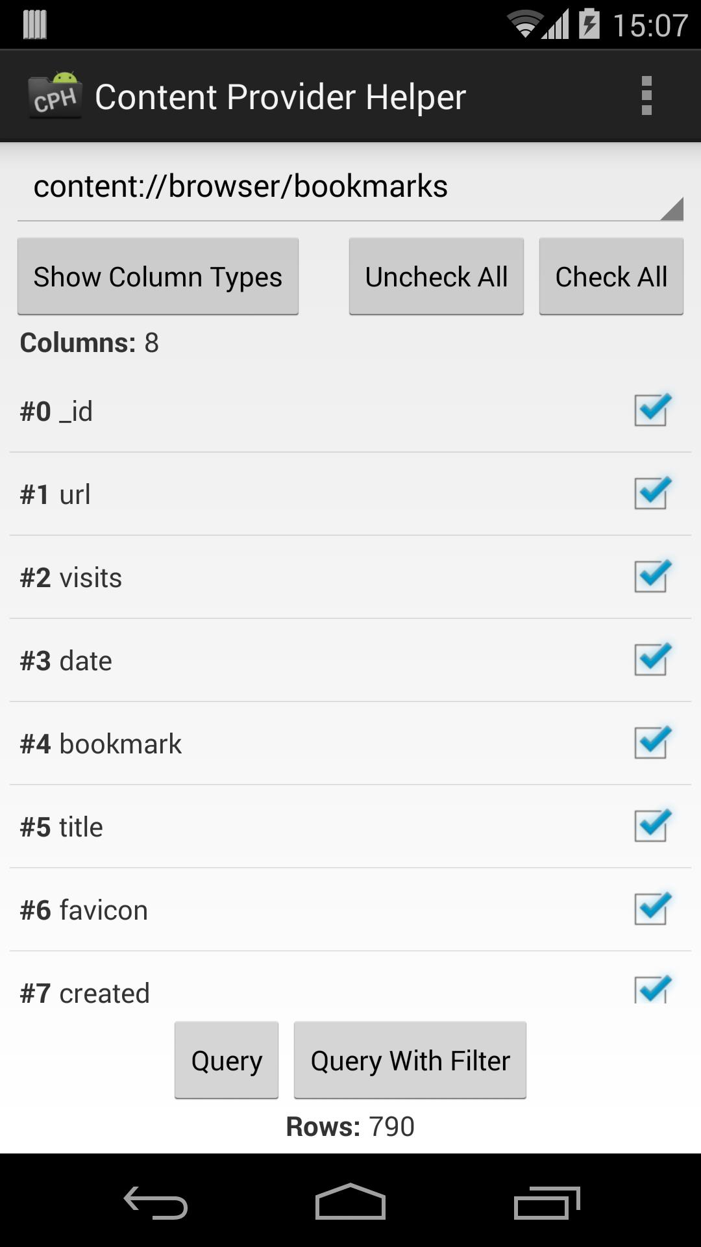This screenshot has height=1247, width=701.
Task: Uncheck the favicon column checkbox
Action: (651, 909)
